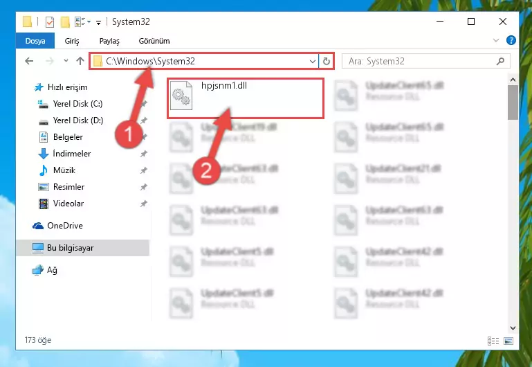Go back with the left arrow
532x367 pixels.
pyautogui.click(x=29, y=61)
